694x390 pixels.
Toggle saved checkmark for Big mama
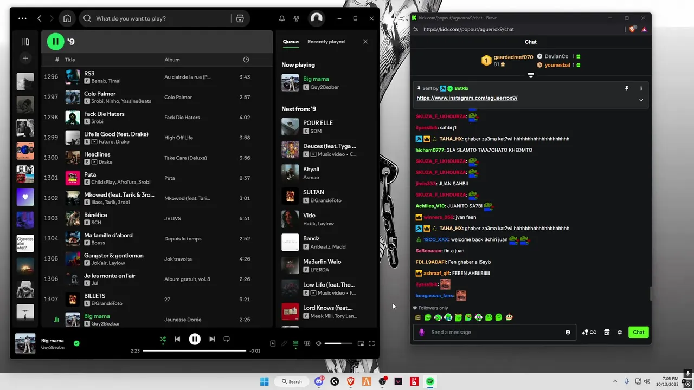76,343
